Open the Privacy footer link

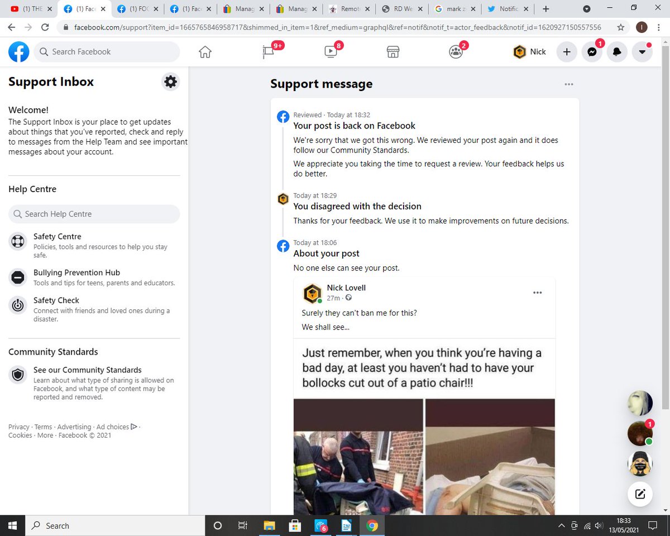pos(19,427)
